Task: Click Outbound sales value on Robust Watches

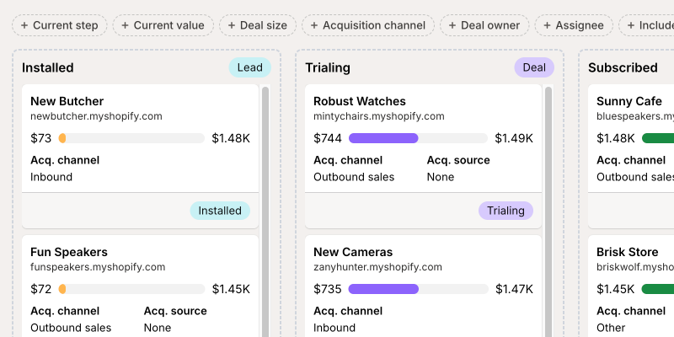Action: coord(354,177)
